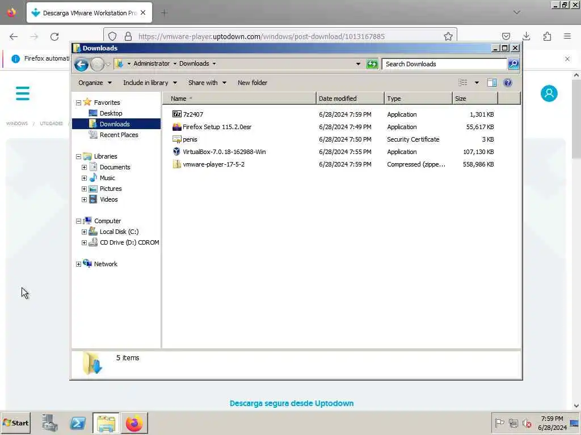Click the muted volume tray icon
This screenshot has height=435, width=581.
tap(527, 423)
